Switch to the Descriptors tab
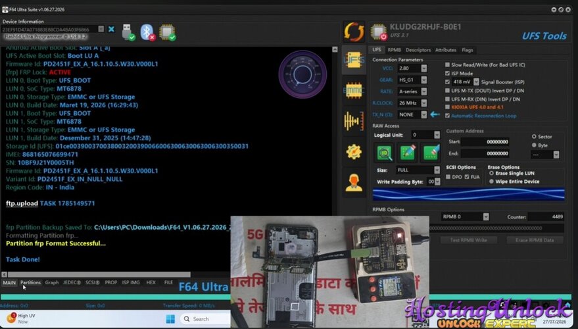The image size is (578, 329). click(x=418, y=50)
